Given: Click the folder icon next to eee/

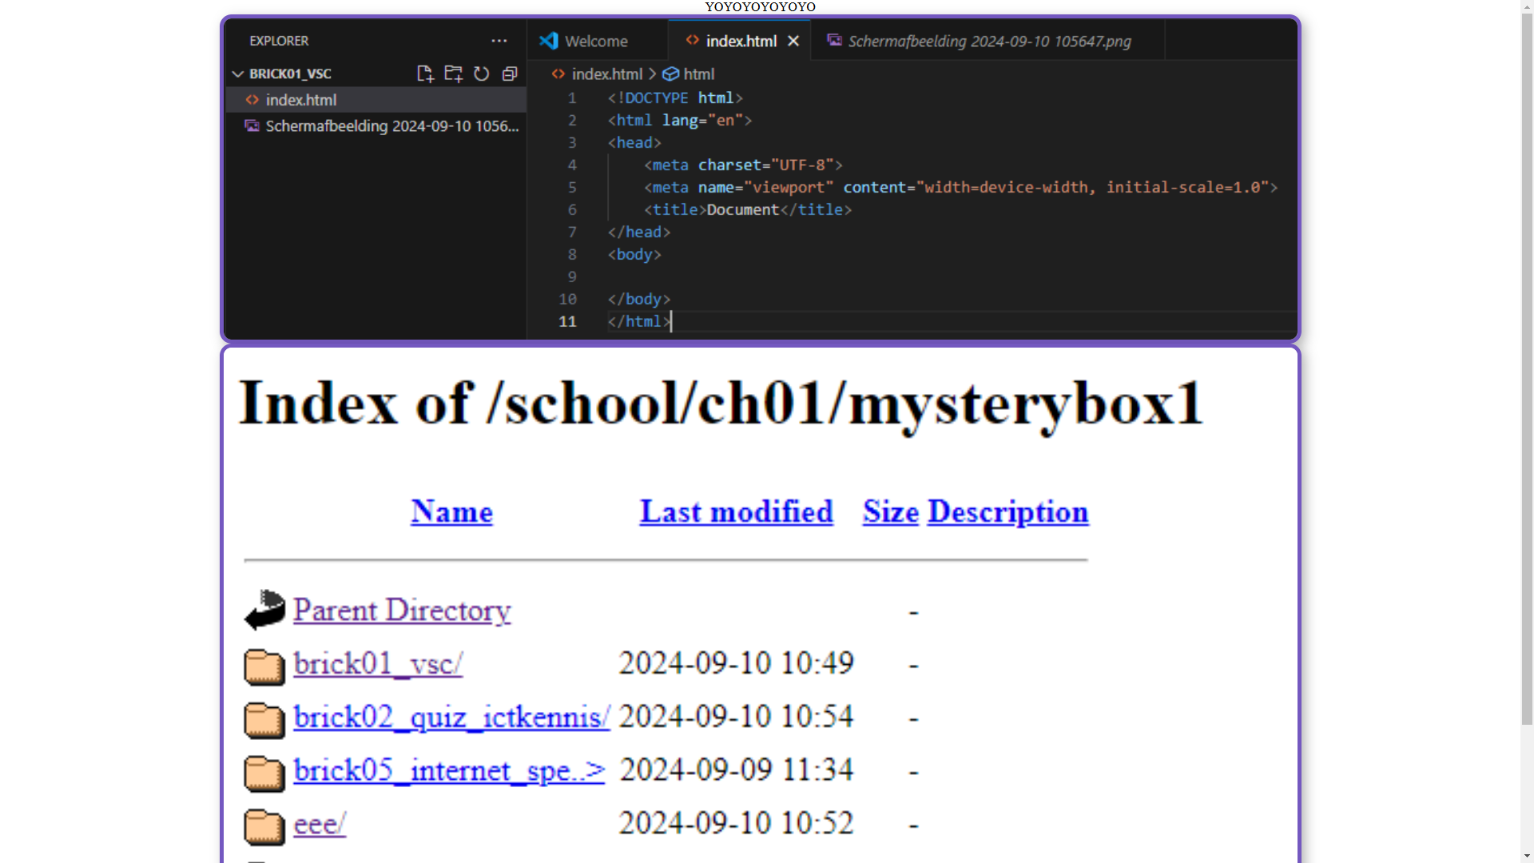Looking at the screenshot, I should [x=264, y=825].
